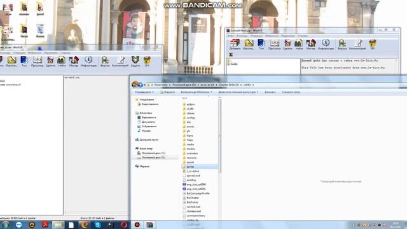407x229 pixels.
Task: Click 'cstrike' breadcrumb in address bar
Action: (247, 85)
